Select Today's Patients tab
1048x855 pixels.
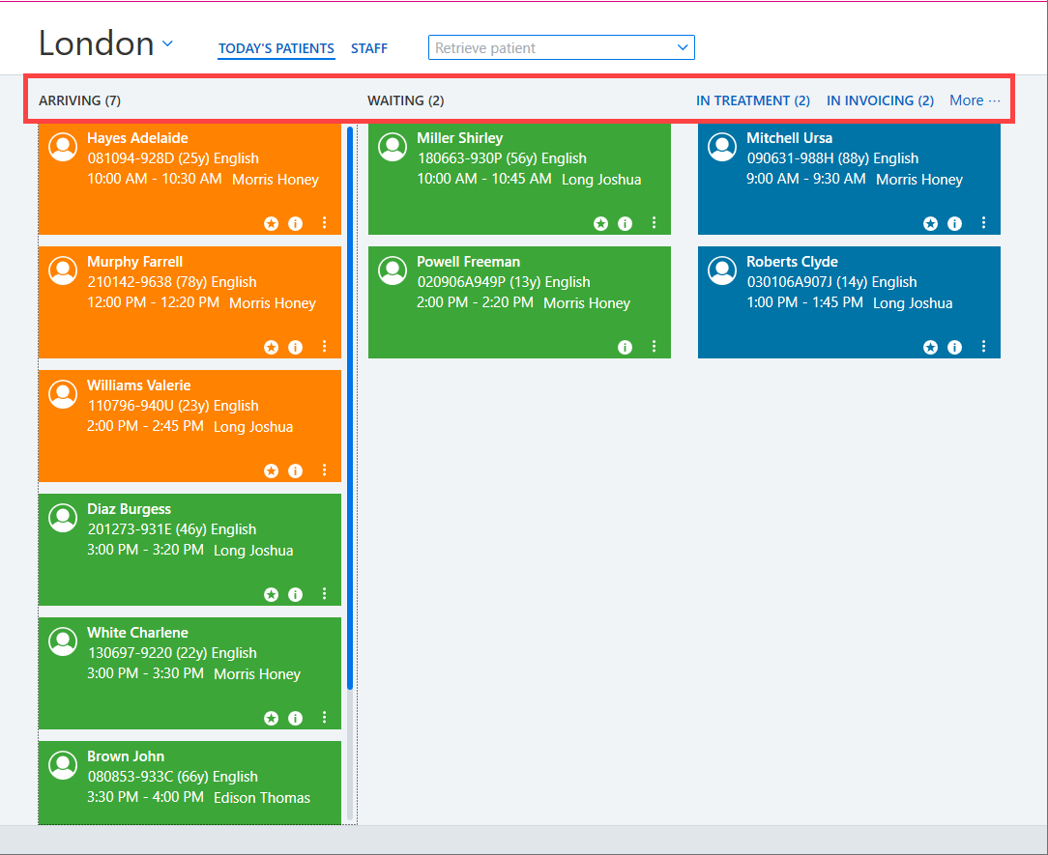pyautogui.click(x=277, y=48)
